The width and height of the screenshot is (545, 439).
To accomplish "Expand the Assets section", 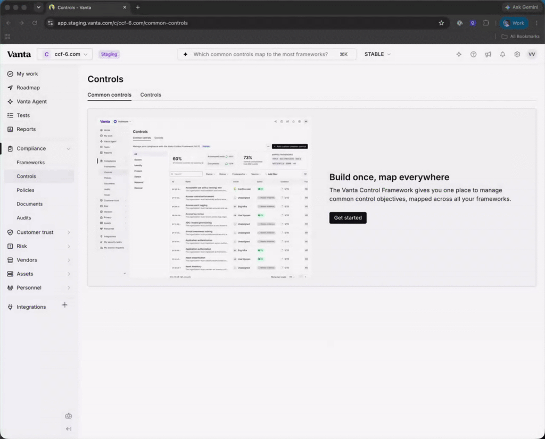I will tap(69, 274).
